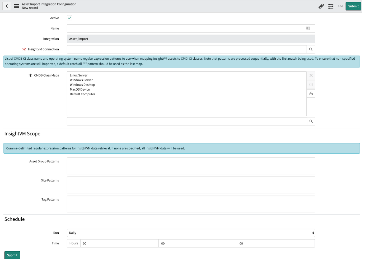Search CMDB Class Maps lookup icon
This screenshot has width=365, height=264.
311,121
